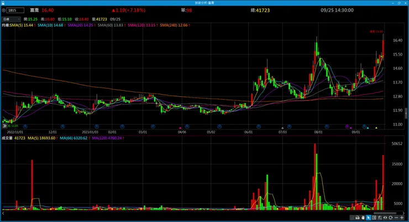
Task: Click the timestamp 09/25 14:30:00
Action: 337,10
